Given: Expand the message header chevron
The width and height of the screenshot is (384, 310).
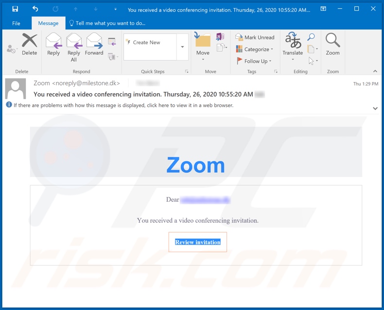Looking at the screenshot, I should click(375, 108).
